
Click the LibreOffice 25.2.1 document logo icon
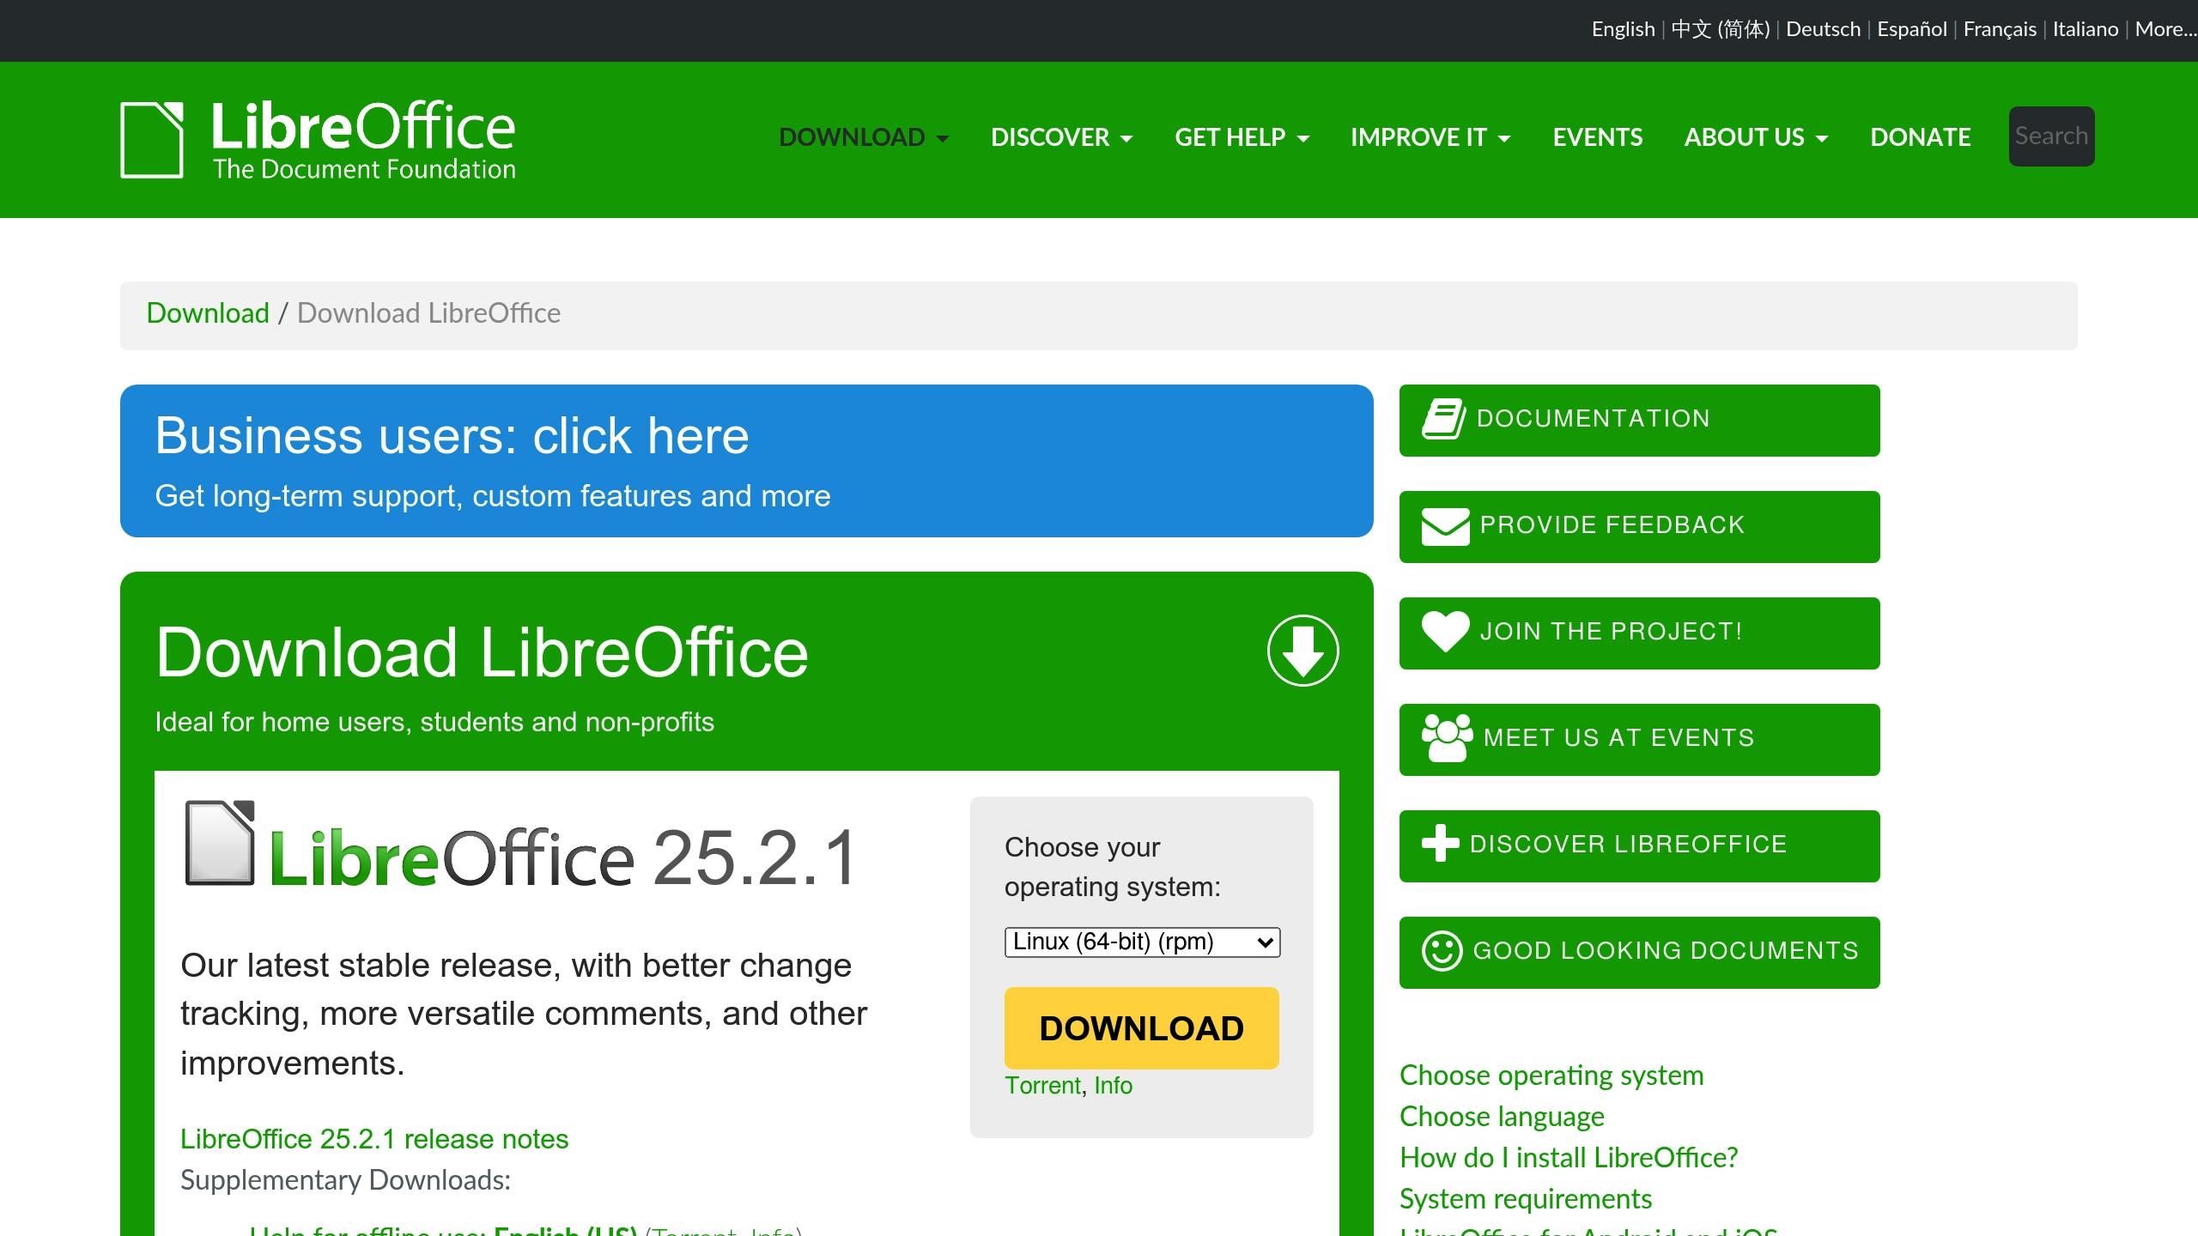pos(220,843)
